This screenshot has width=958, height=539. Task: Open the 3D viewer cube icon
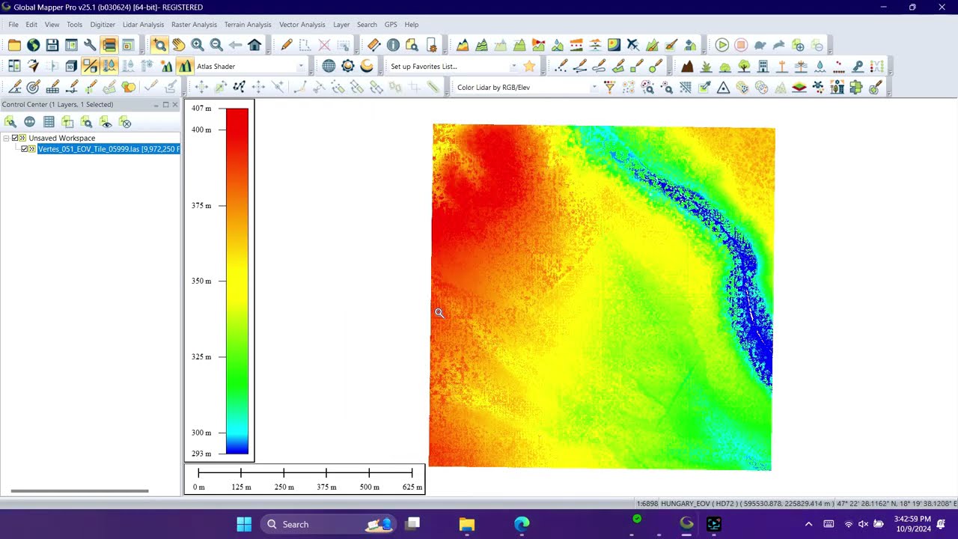pyautogui.click(x=71, y=67)
